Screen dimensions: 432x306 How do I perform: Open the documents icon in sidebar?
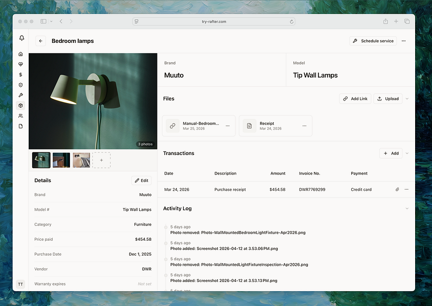point(20,126)
